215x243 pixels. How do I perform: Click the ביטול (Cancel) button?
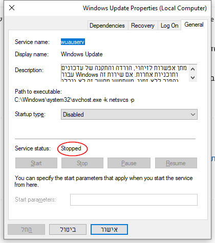pos(68,230)
